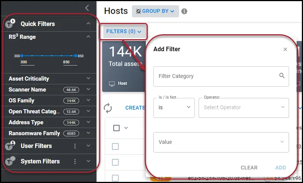Expand Asset Criticality filter
The height and width of the screenshot is (183, 303).
click(x=88, y=78)
